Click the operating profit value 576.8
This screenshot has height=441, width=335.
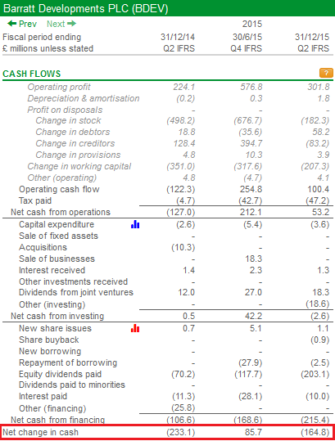click(x=251, y=87)
